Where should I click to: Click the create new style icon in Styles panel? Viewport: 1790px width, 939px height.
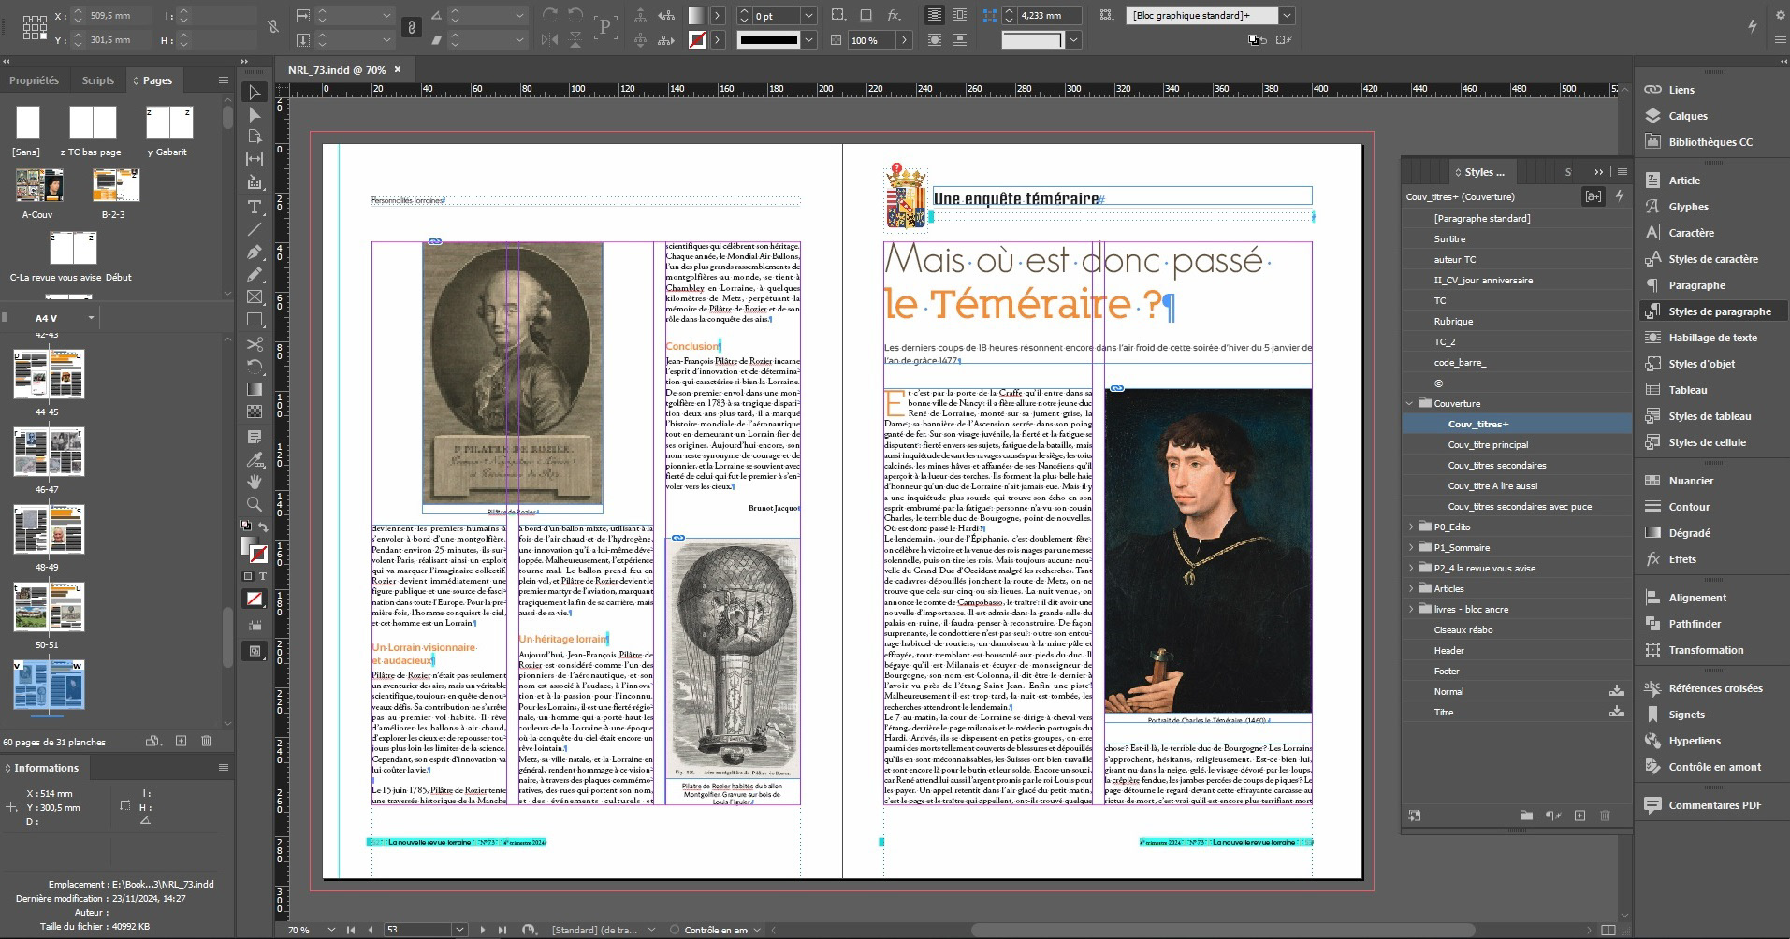click(1580, 816)
